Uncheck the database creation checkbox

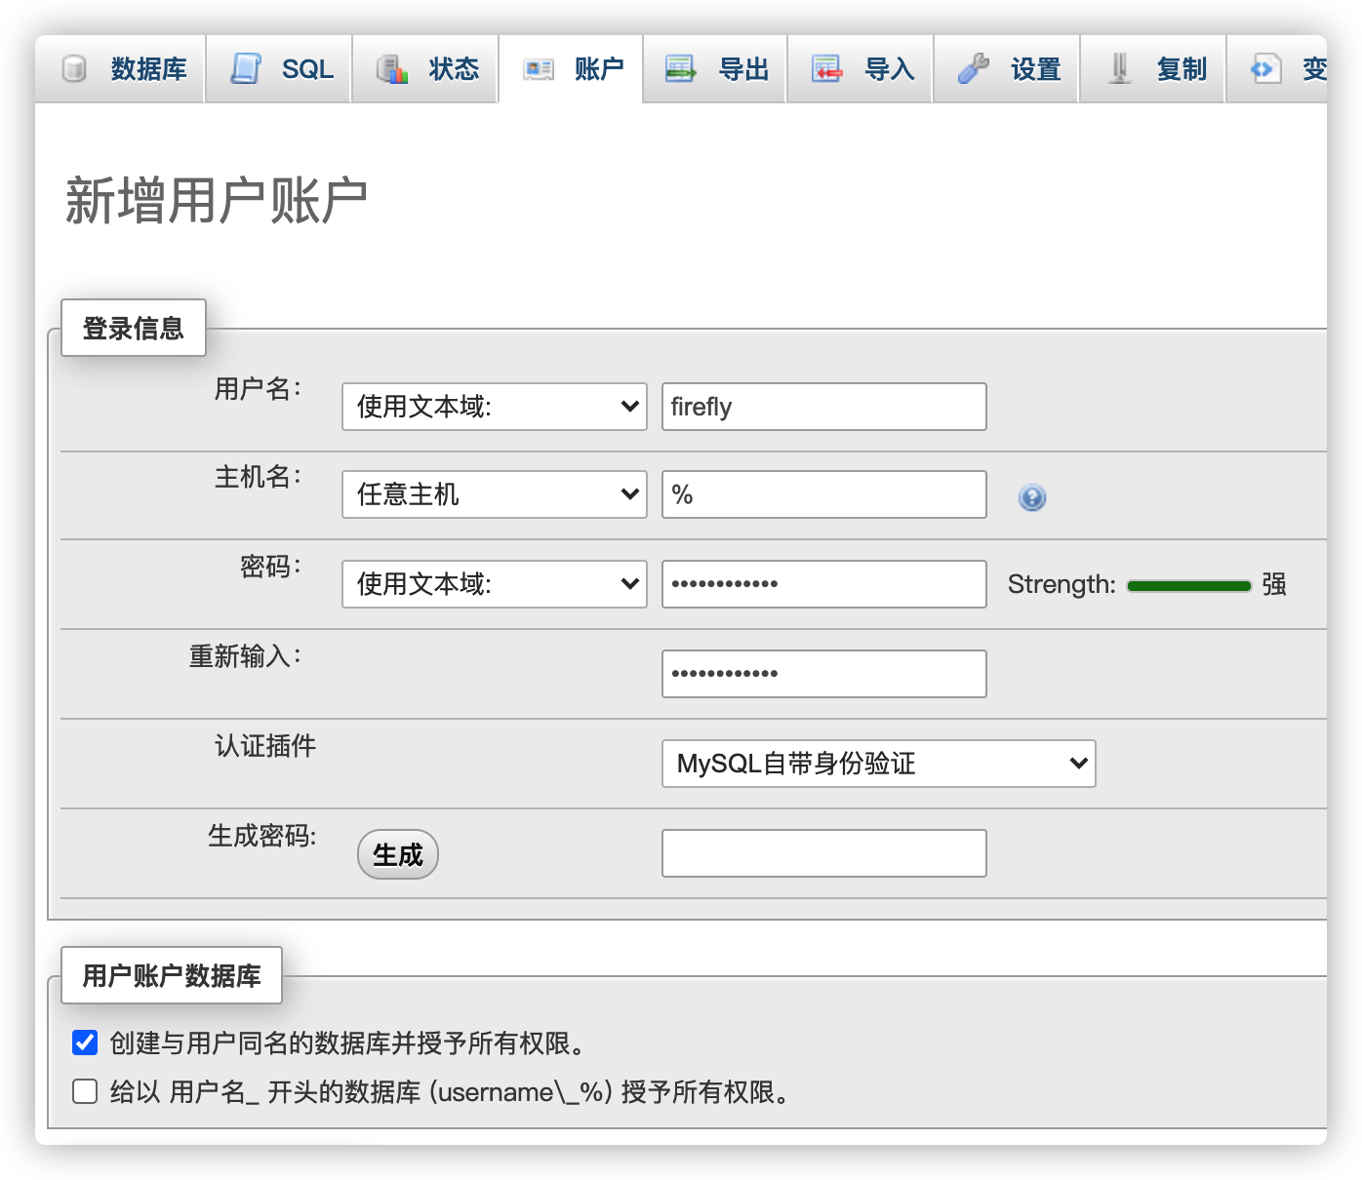(x=84, y=1042)
